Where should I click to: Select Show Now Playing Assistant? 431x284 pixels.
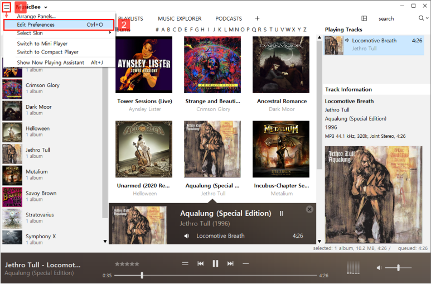(x=59, y=62)
